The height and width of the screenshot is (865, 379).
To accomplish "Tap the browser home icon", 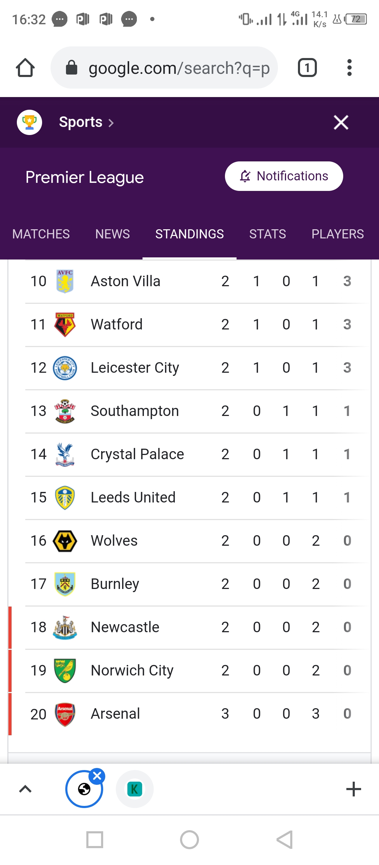I will click(x=25, y=68).
